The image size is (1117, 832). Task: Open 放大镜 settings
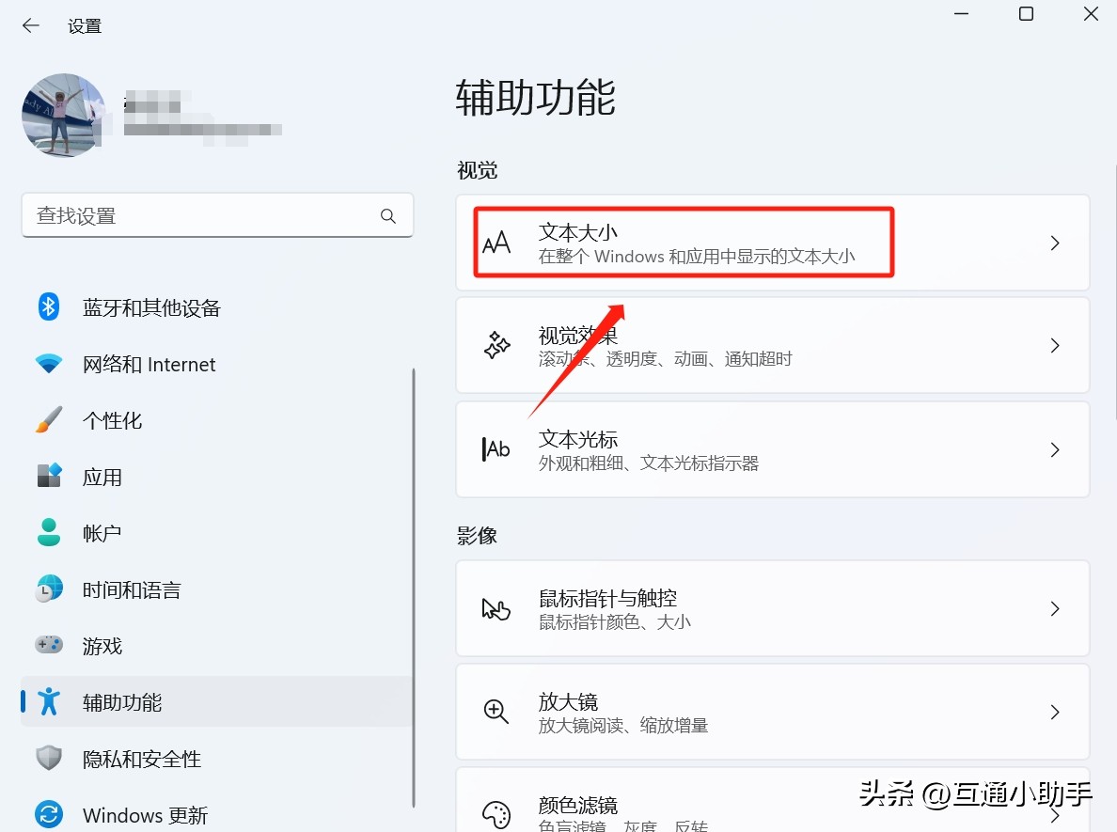(x=773, y=712)
